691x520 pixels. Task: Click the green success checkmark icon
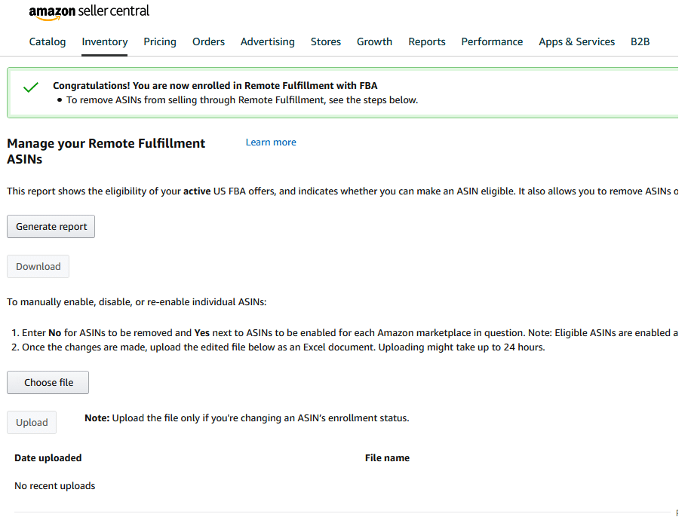pos(31,87)
